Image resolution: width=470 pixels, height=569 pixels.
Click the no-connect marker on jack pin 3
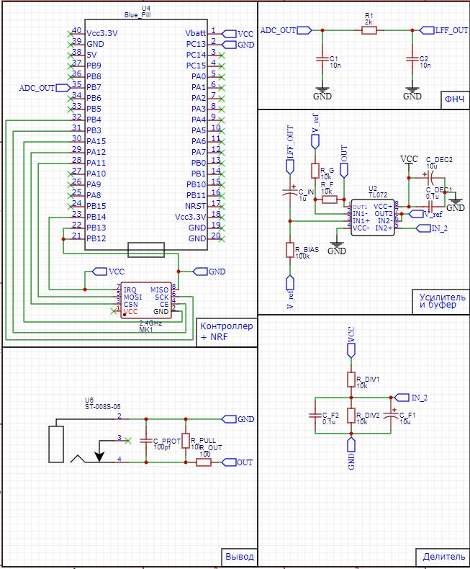point(127,441)
